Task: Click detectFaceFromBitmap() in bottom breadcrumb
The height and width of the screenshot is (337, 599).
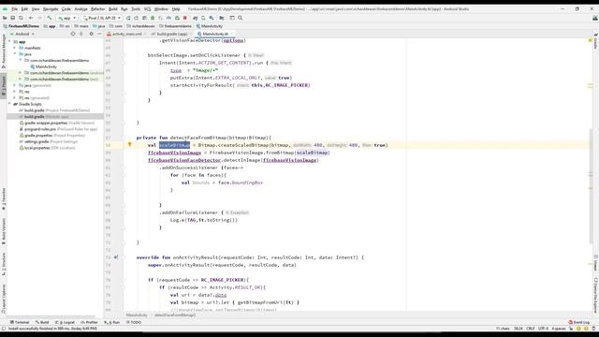Action: point(175,315)
